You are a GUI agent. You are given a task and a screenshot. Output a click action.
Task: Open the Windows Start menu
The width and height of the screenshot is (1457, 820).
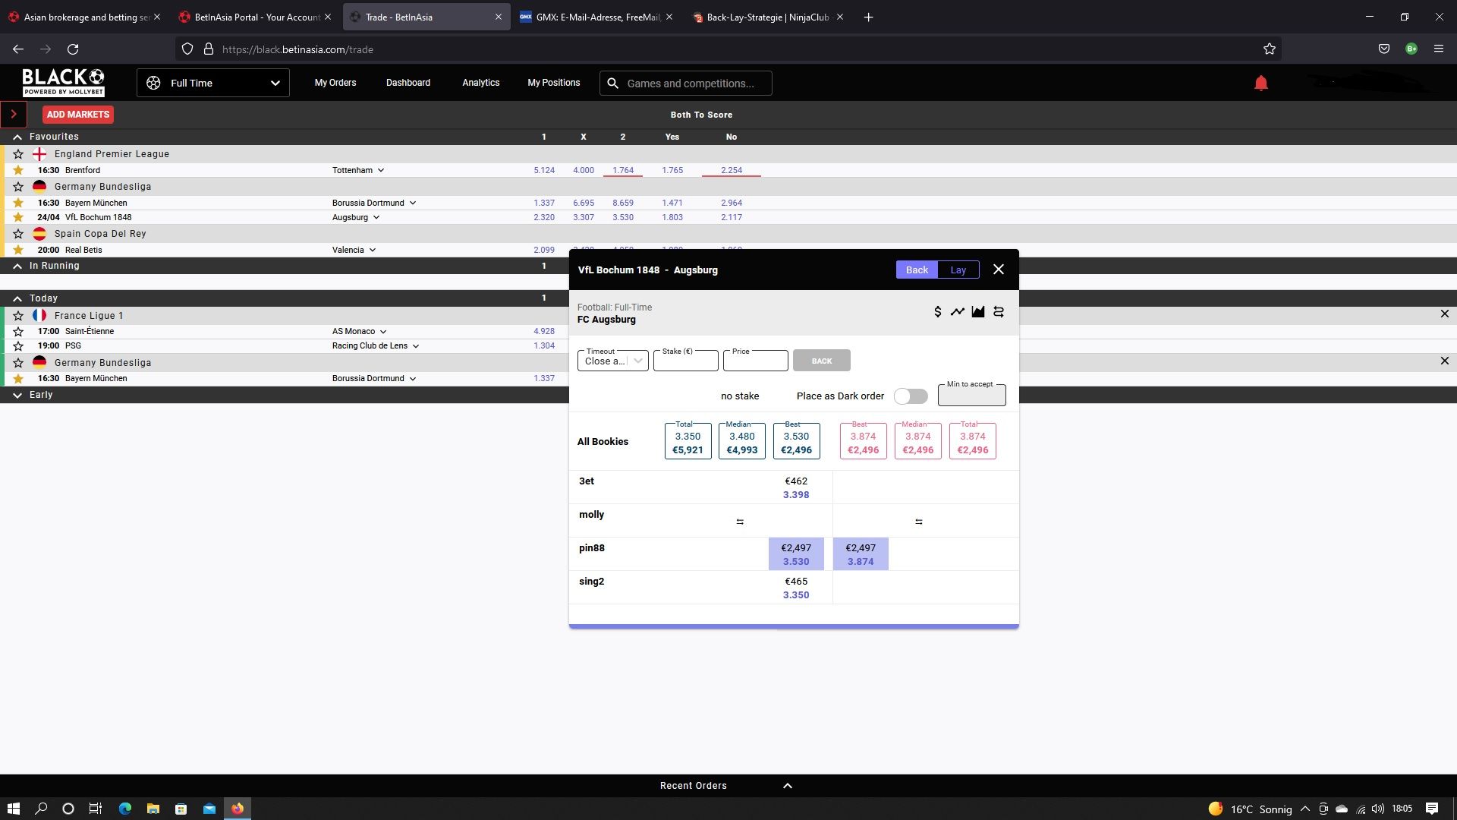[x=13, y=809]
